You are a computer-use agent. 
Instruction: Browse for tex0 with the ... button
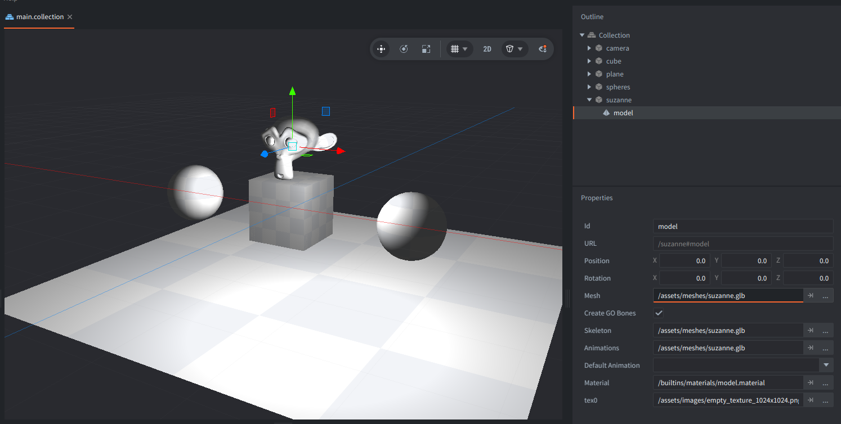pos(826,400)
